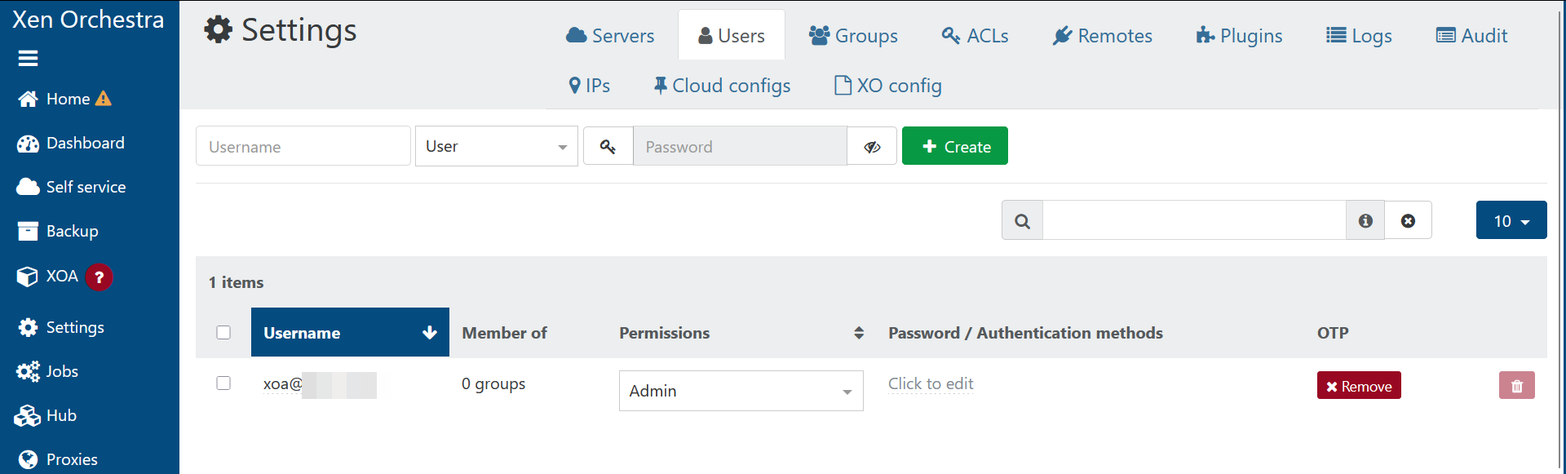The image size is (1566, 474).
Task: Open Dashboard in the sidebar
Action: click(x=71, y=143)
